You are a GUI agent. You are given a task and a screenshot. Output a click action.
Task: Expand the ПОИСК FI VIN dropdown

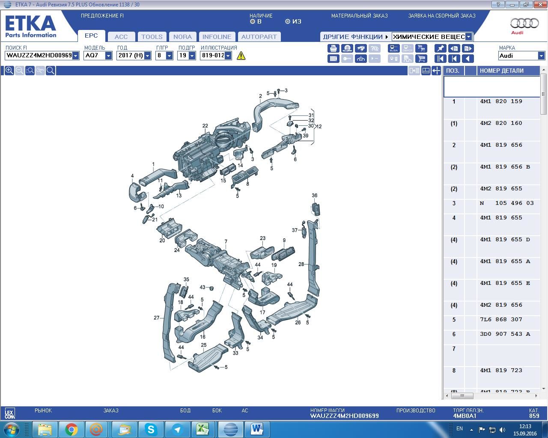pos(76,56)
